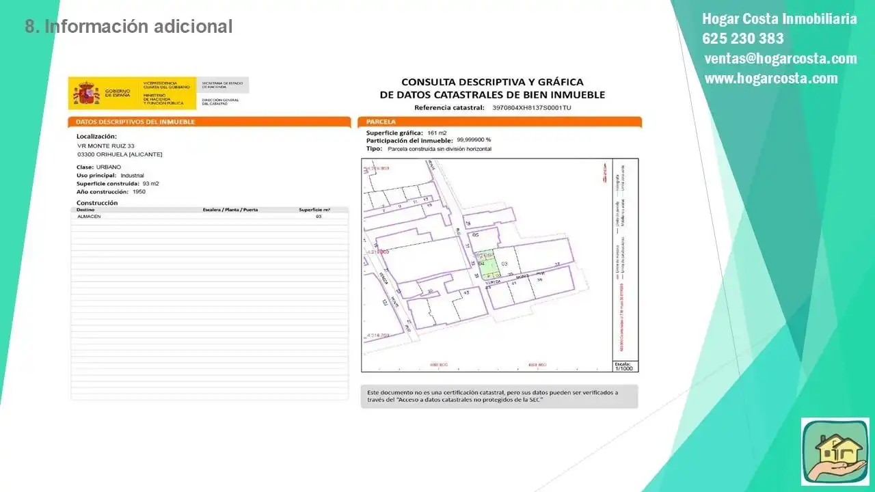Image resolution: width=875 pixels, height=492 pixels.
Task: Click the Superficie m² column header
Action: click(x=314, y=210)
